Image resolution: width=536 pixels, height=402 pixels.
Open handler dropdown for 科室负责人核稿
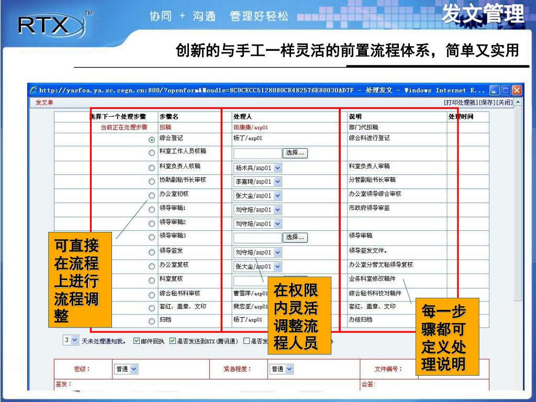277,168
